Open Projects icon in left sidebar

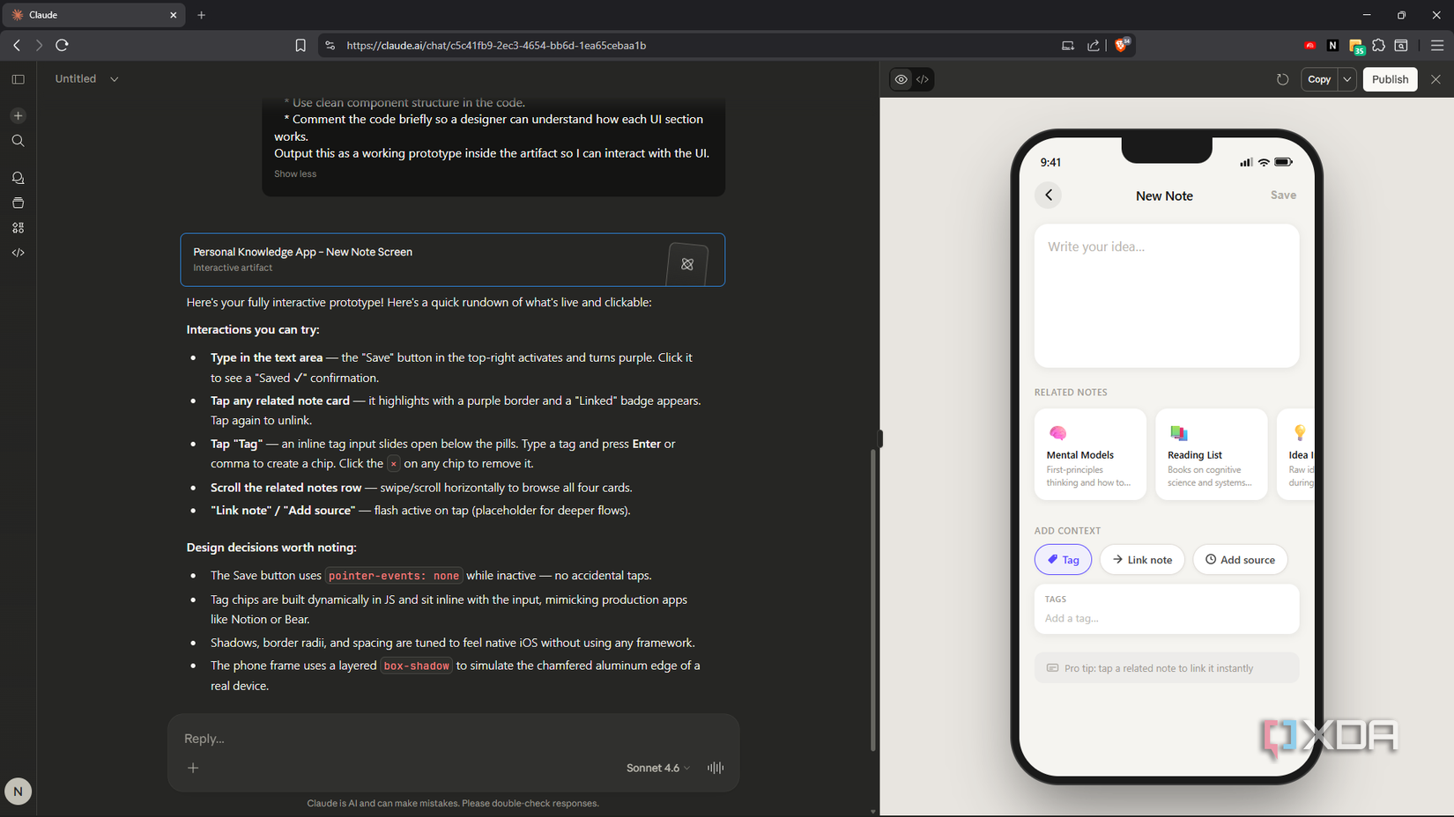pyautogui.click(x=18, y=202)
